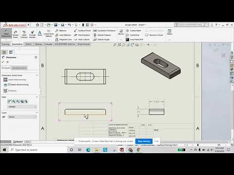The height and width of the screenshot is (175, 234).
Task: Click the Home icon in quick access bar
Action: click(38, 25)
